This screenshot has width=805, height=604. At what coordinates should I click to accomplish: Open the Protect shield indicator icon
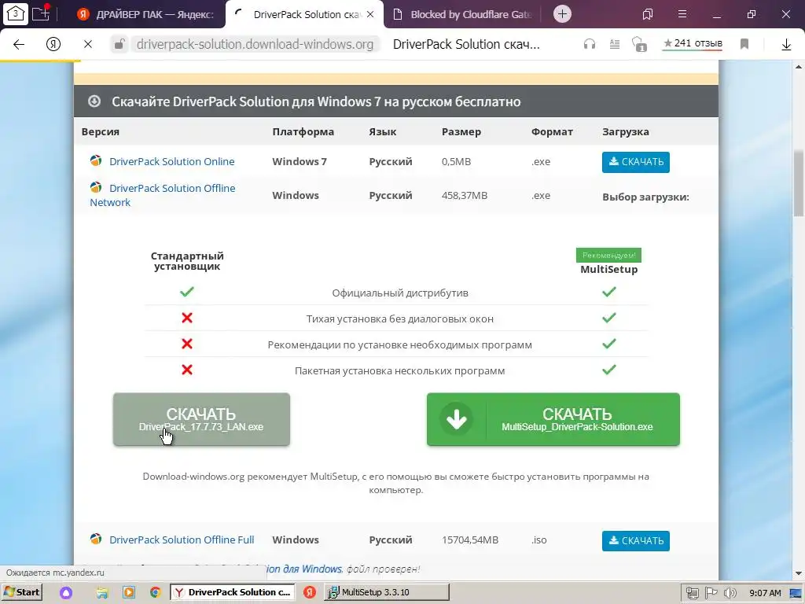point(639,44)
